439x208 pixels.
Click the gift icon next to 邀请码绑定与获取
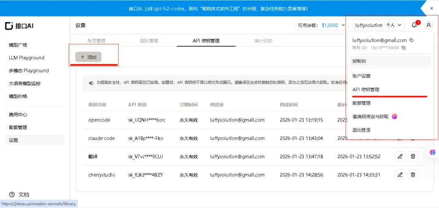coord(394,116)
